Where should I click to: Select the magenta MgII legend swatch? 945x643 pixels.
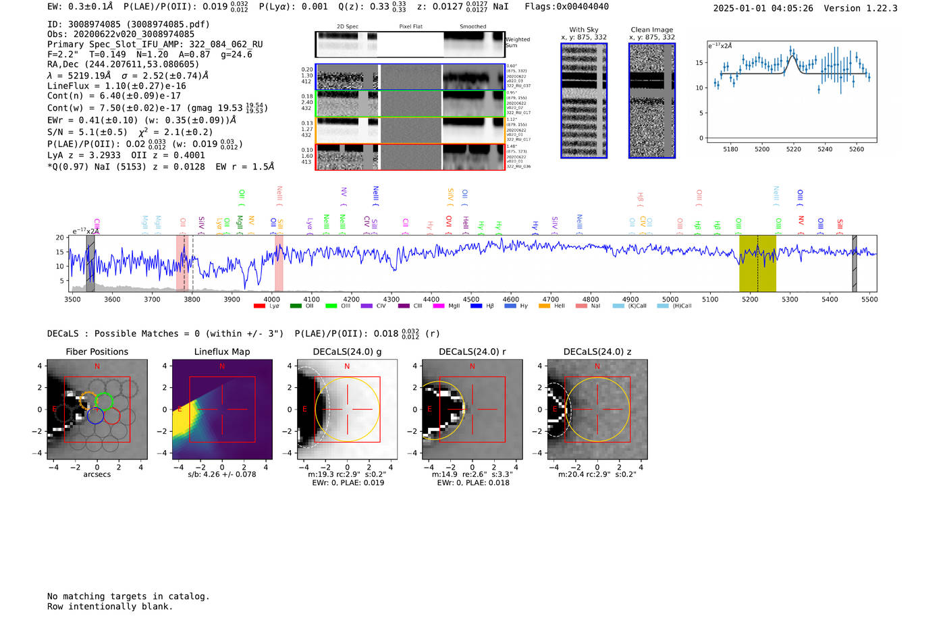coord(439,306)
